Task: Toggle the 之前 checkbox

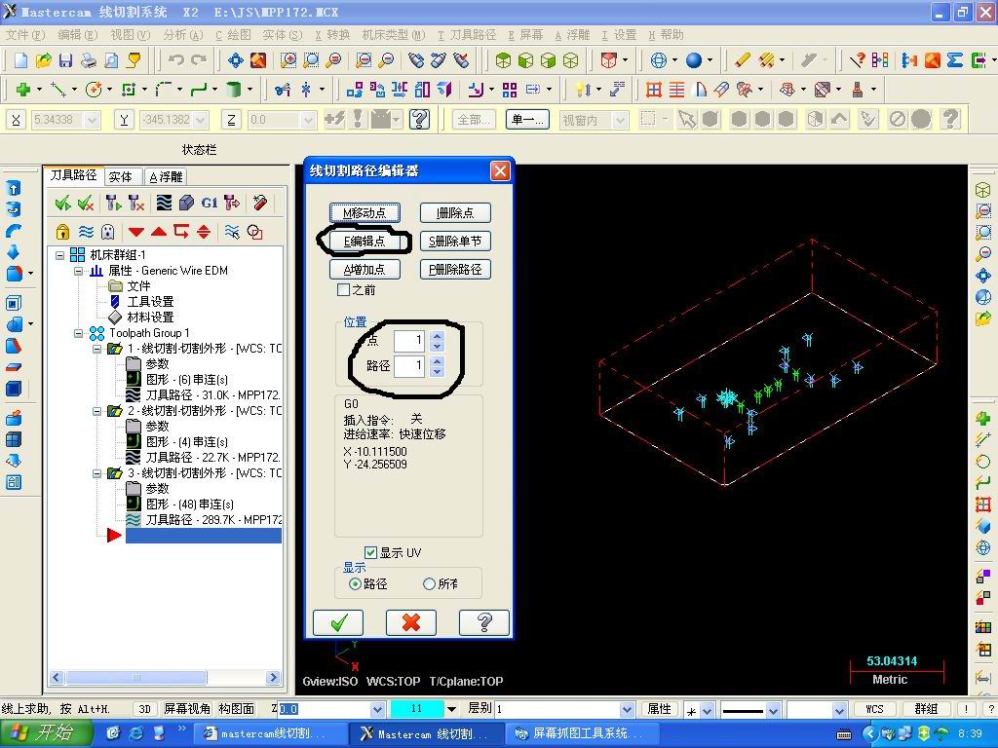Action: pyautogui.click(x=344, y=290)
